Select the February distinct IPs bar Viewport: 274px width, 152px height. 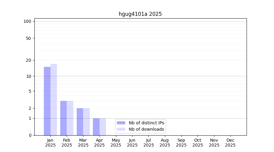[63, 118]
